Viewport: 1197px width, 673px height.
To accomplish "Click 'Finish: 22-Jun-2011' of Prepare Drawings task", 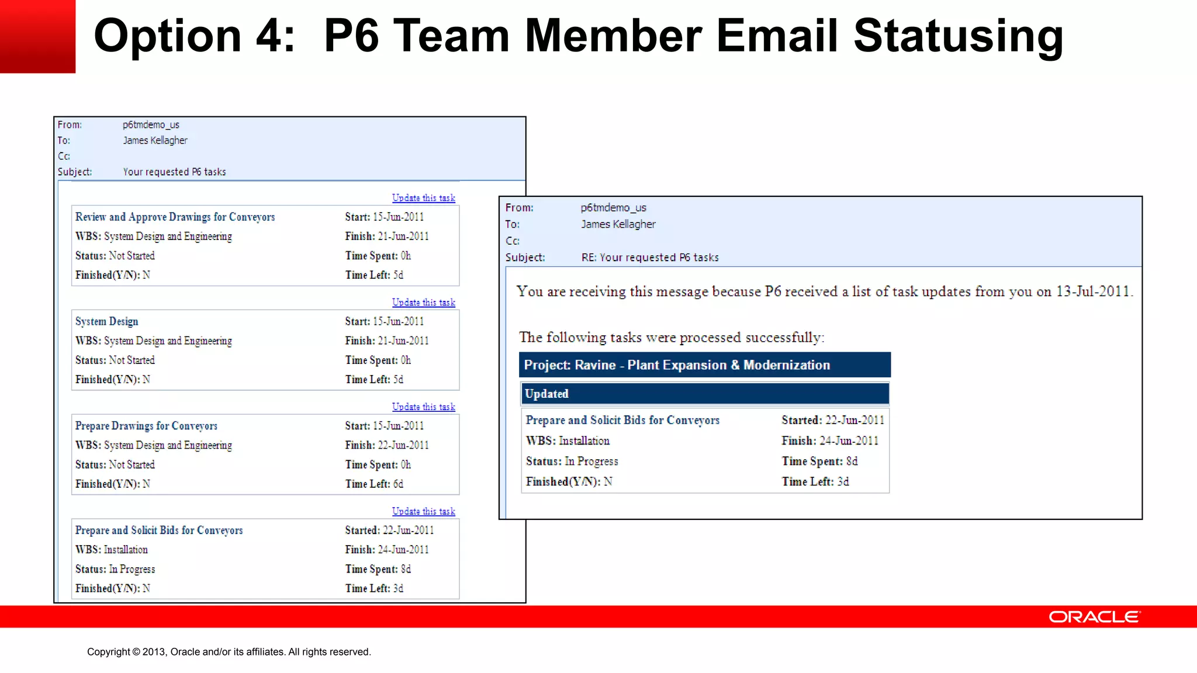I will tap(386, 446).
